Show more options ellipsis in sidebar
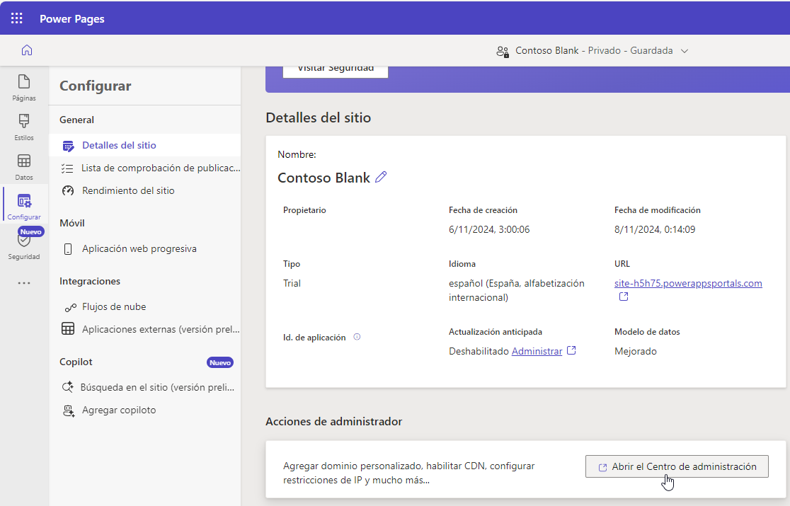790x506 pixels. [23, 283]
